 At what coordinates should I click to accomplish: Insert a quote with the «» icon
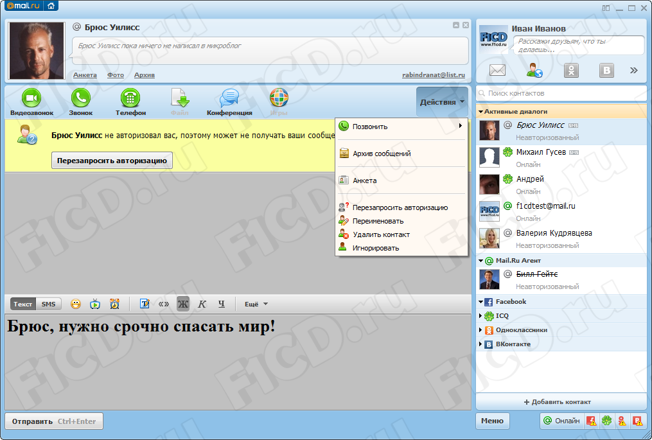click(164, 304)
